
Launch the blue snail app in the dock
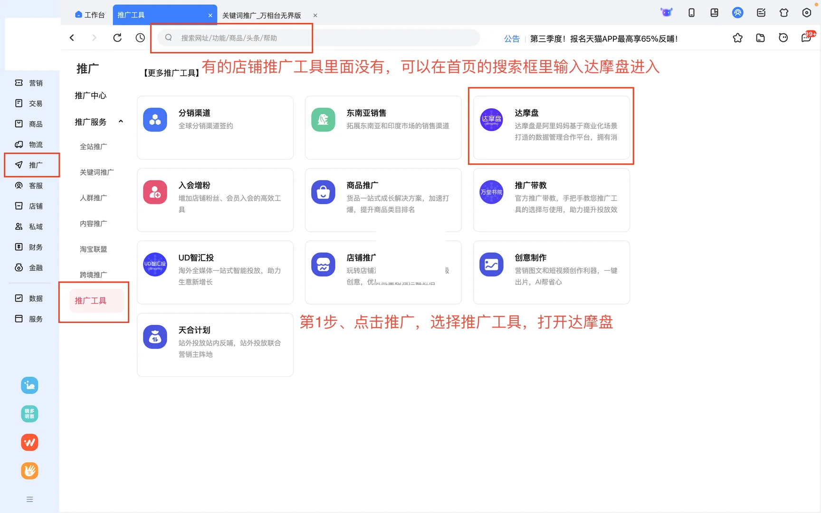click(29, 385)
